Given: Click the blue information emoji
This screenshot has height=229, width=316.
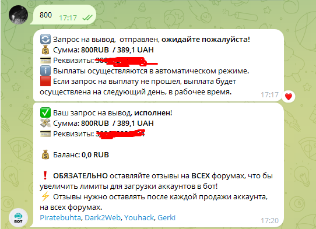Looking at the screenshot, I should coord(45,71).
